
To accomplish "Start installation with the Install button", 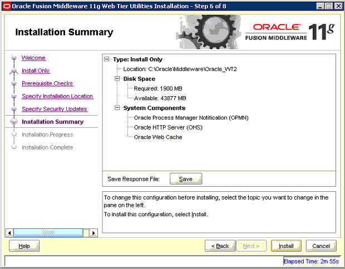I will tap(286, 246).
